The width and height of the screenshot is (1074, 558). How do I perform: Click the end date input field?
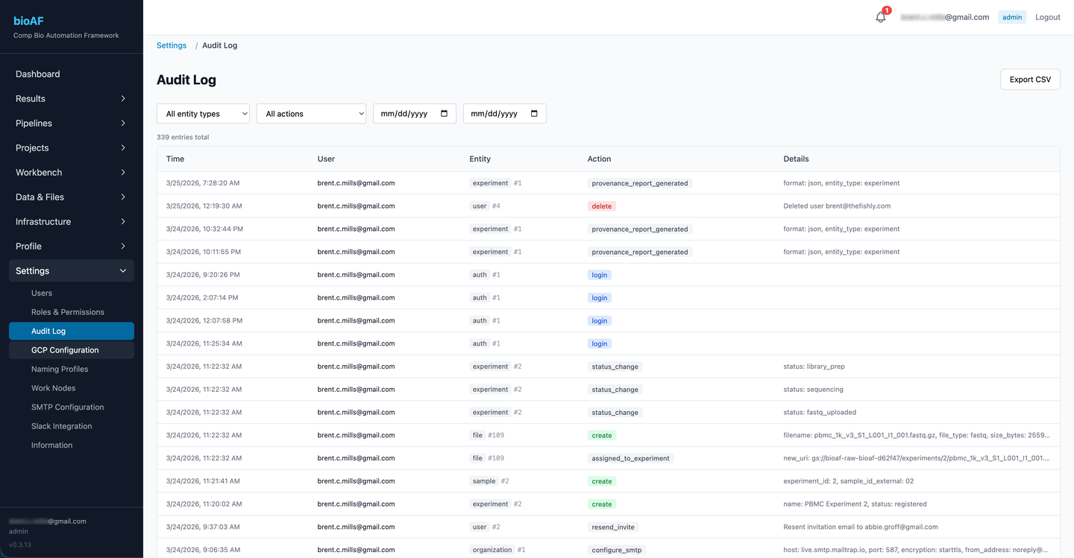click(x=505, y=113)
